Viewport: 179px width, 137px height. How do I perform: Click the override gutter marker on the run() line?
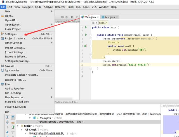[86, 46]
